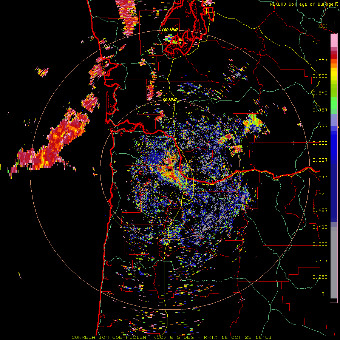Select the 0.840 scale value

coord(320,93)
